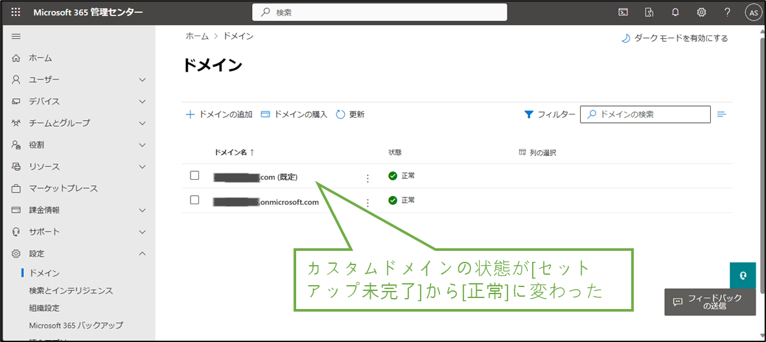Click the ドメインの検索 field
This screenshot has height=342, width=766.
click(x=645, y=114)
